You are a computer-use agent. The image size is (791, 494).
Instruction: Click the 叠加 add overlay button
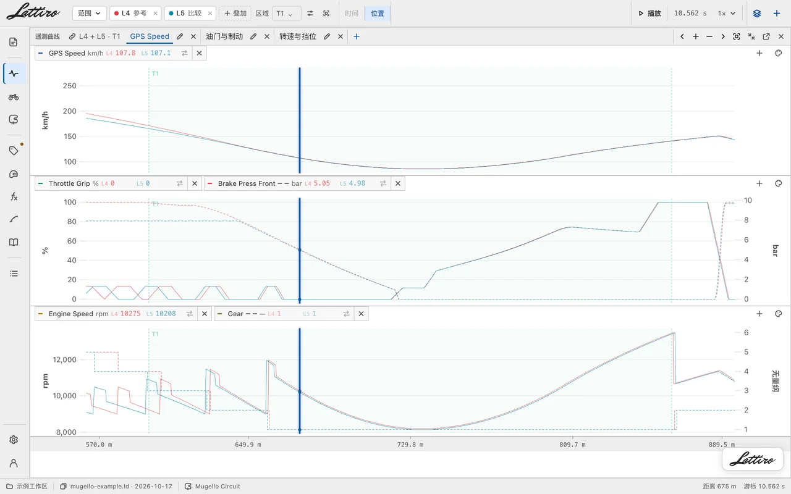pos(235,13)
